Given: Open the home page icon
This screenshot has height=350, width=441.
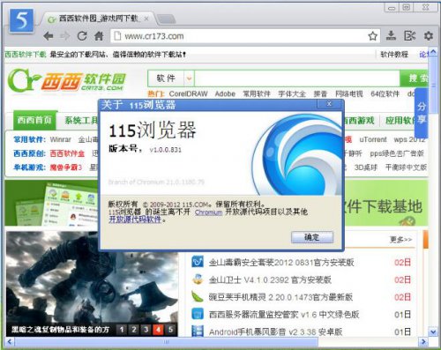Looking at the screenshot, I should point(99,36).
